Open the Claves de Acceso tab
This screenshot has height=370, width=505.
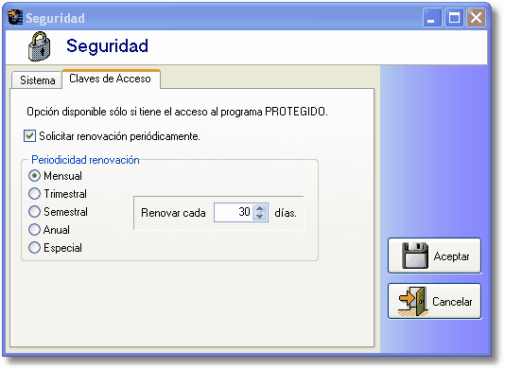[x=111, y=79]
